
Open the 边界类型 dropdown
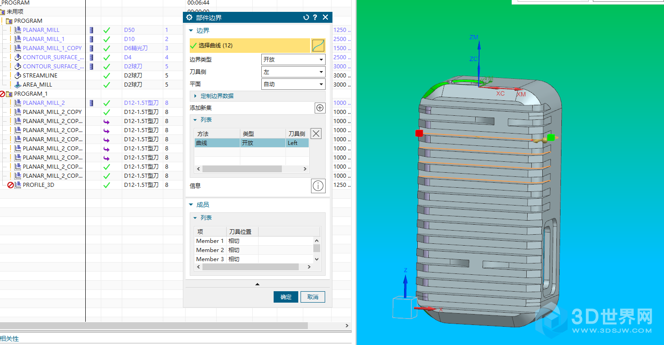pyautogui.click(x=293, y=59)
